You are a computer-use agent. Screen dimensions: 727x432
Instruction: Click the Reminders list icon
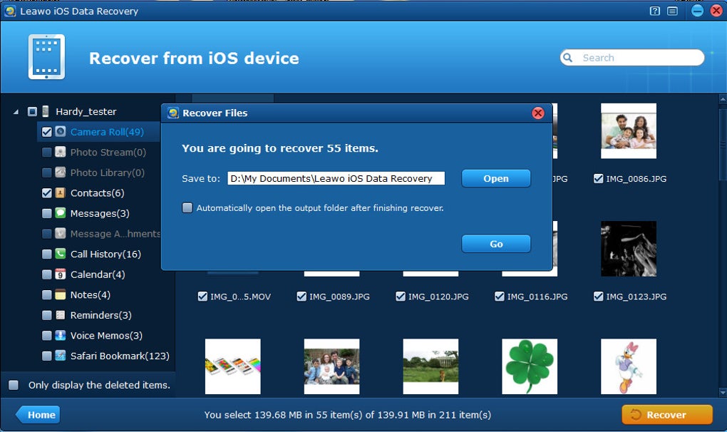click(61, 315)
